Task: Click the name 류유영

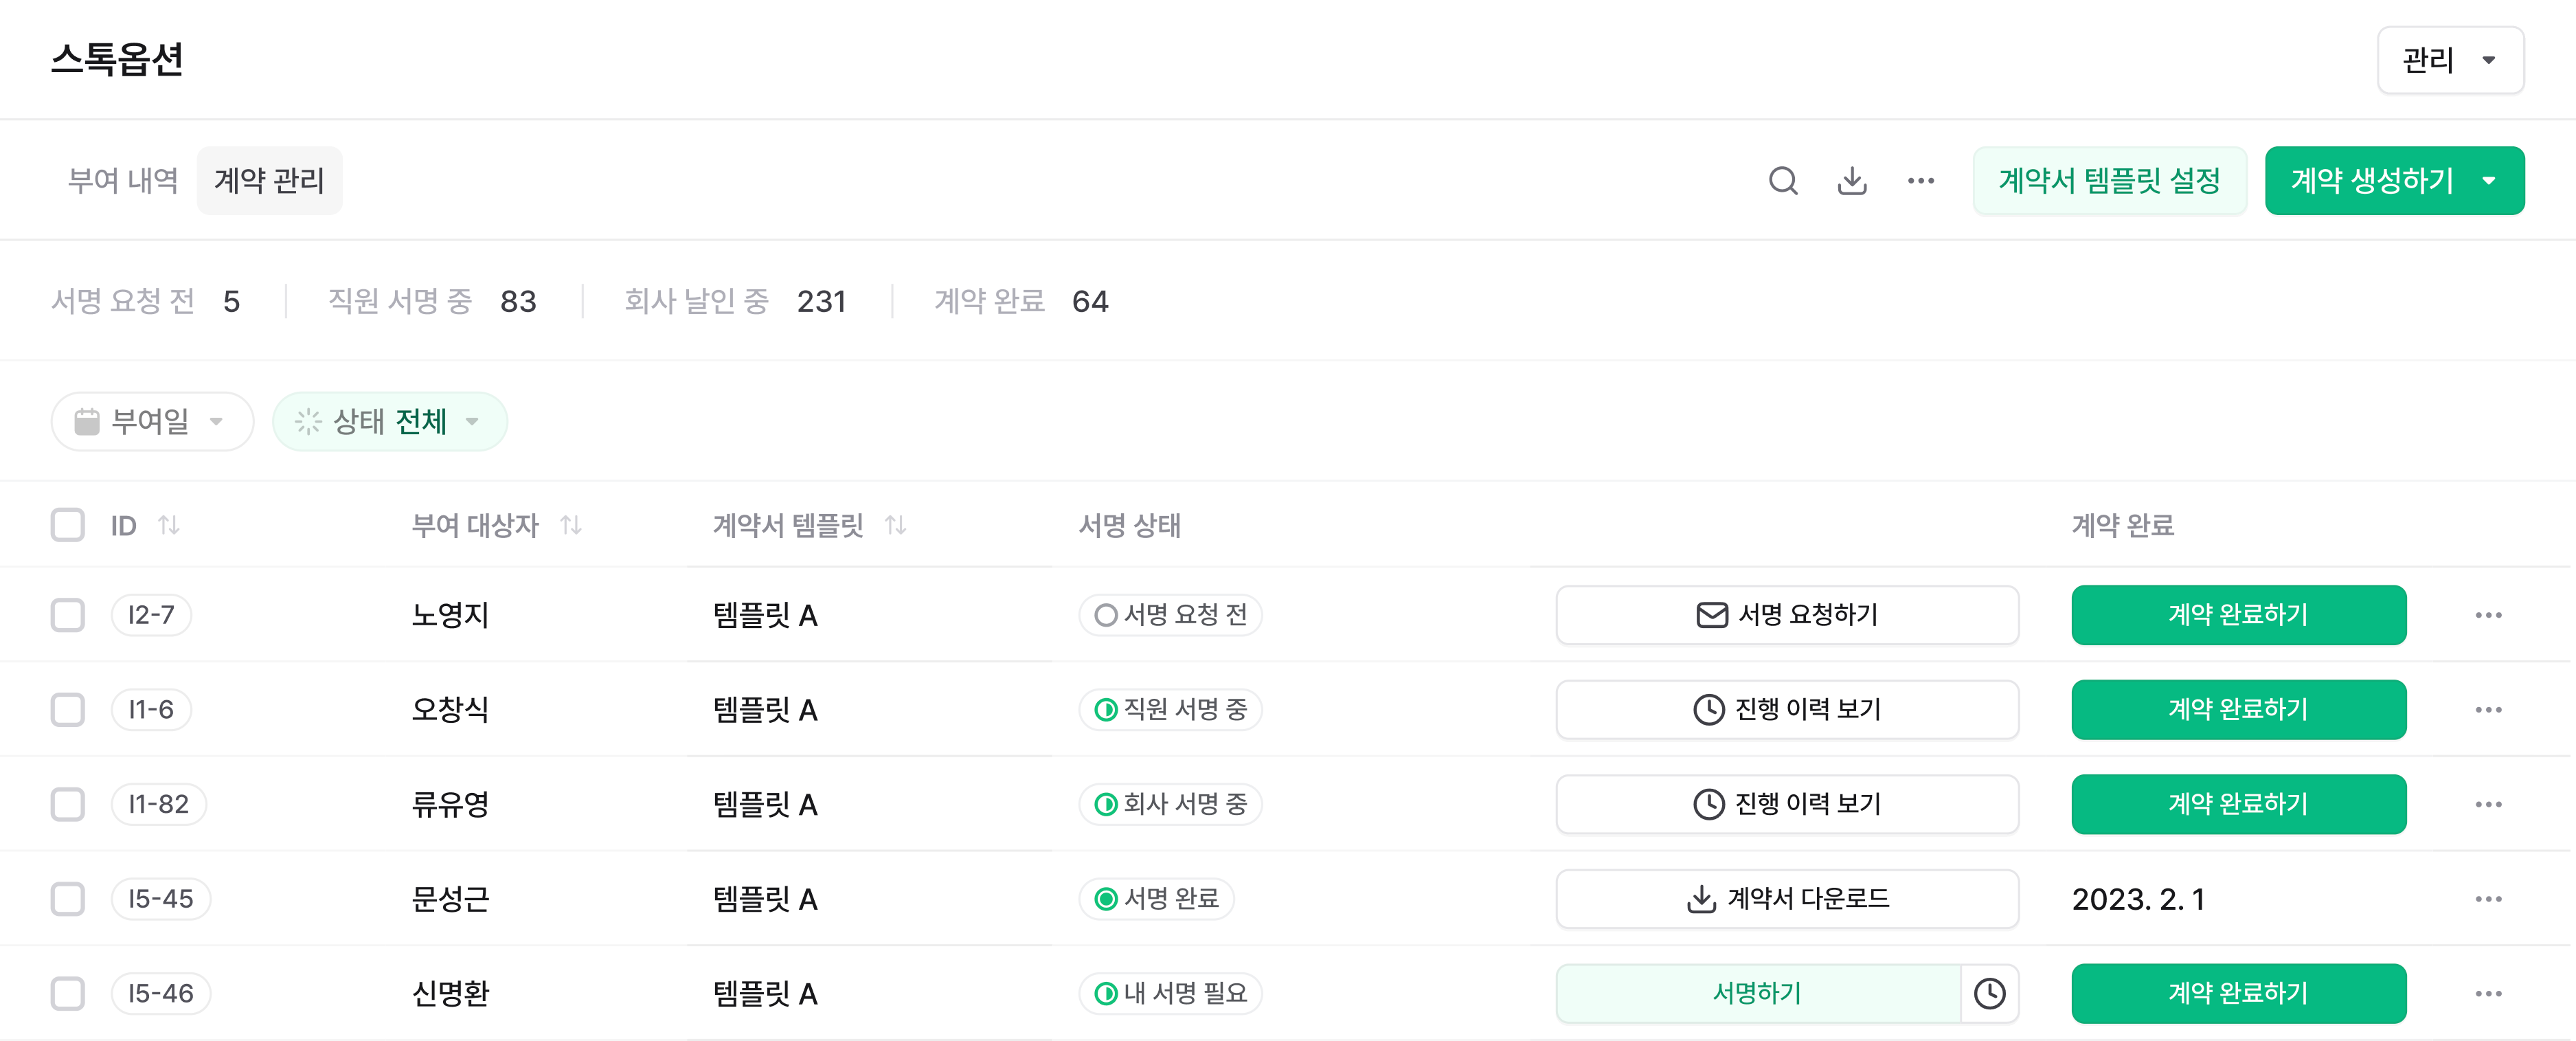Action: click(x=450, y=804)
